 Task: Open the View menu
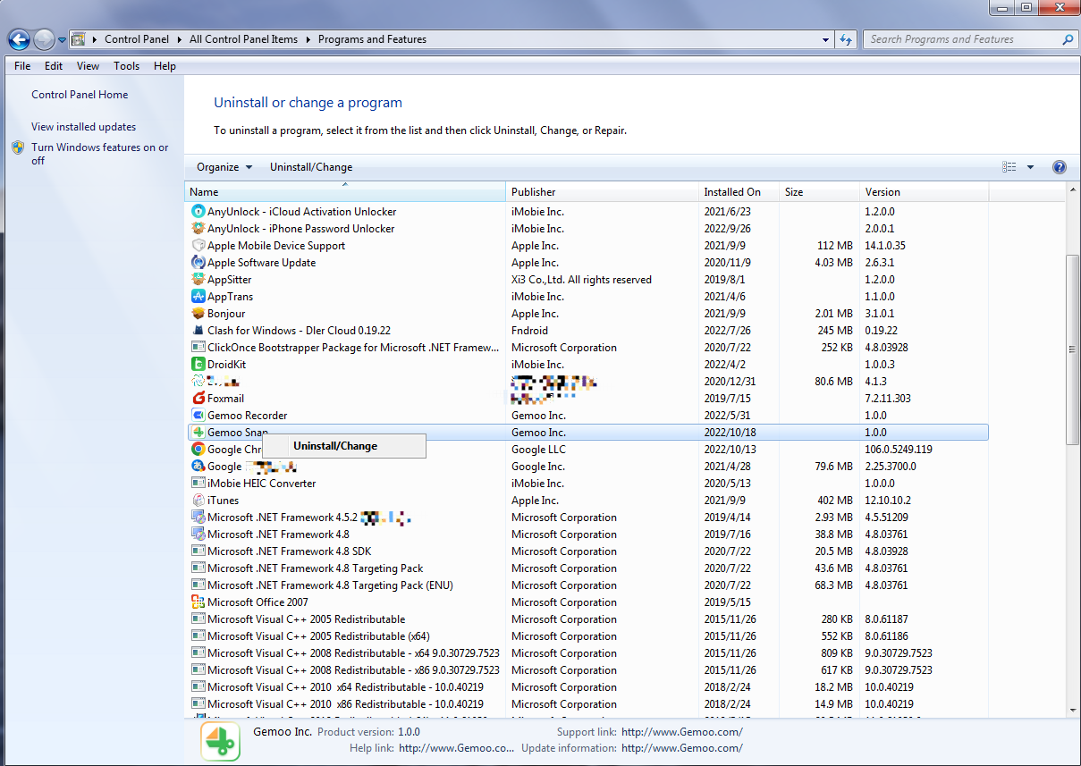pyautogui.click(x=88, y=66)
